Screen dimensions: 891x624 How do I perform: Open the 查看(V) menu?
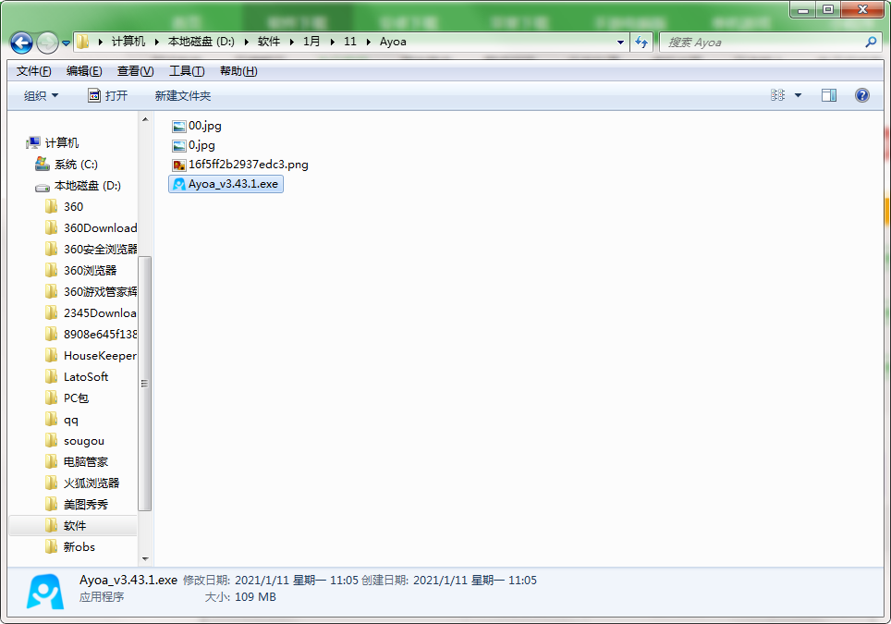135,71
